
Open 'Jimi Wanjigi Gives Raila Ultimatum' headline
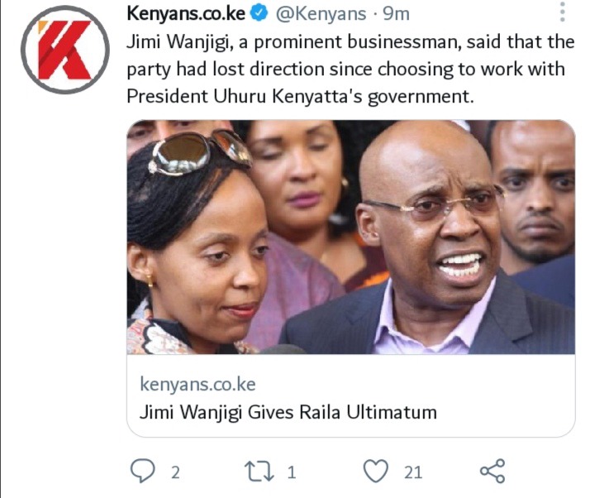pyautogui.click(x=288, y=412)
